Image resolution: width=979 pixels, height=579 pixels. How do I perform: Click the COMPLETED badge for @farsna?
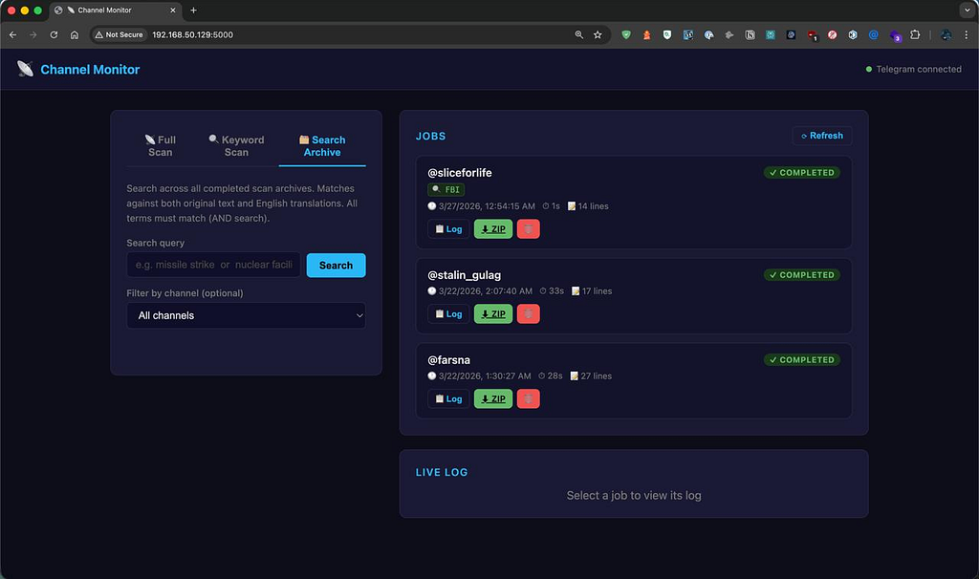pyautogui.click(x=802, y=360)
